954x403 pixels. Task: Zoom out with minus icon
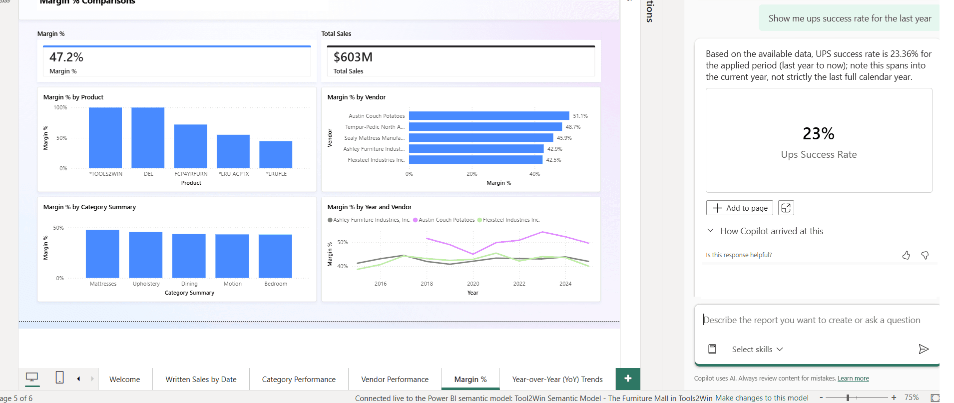[x=821, y=398]
